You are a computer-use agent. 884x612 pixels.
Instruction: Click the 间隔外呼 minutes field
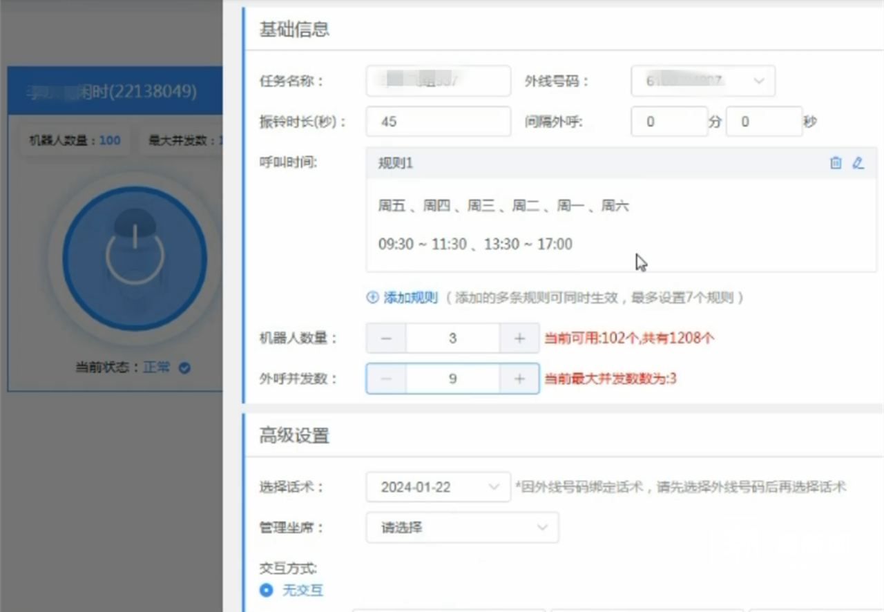pyautogui.click(x=669, y=122)
